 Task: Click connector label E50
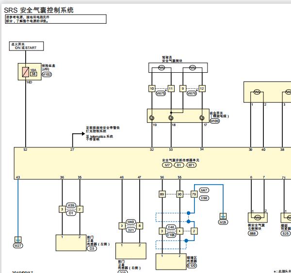coord(204,198)
